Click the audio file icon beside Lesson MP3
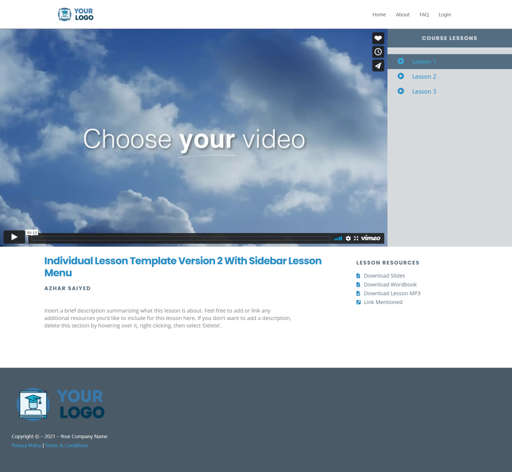This screenshot has height=472, width=512. point(358,293)
